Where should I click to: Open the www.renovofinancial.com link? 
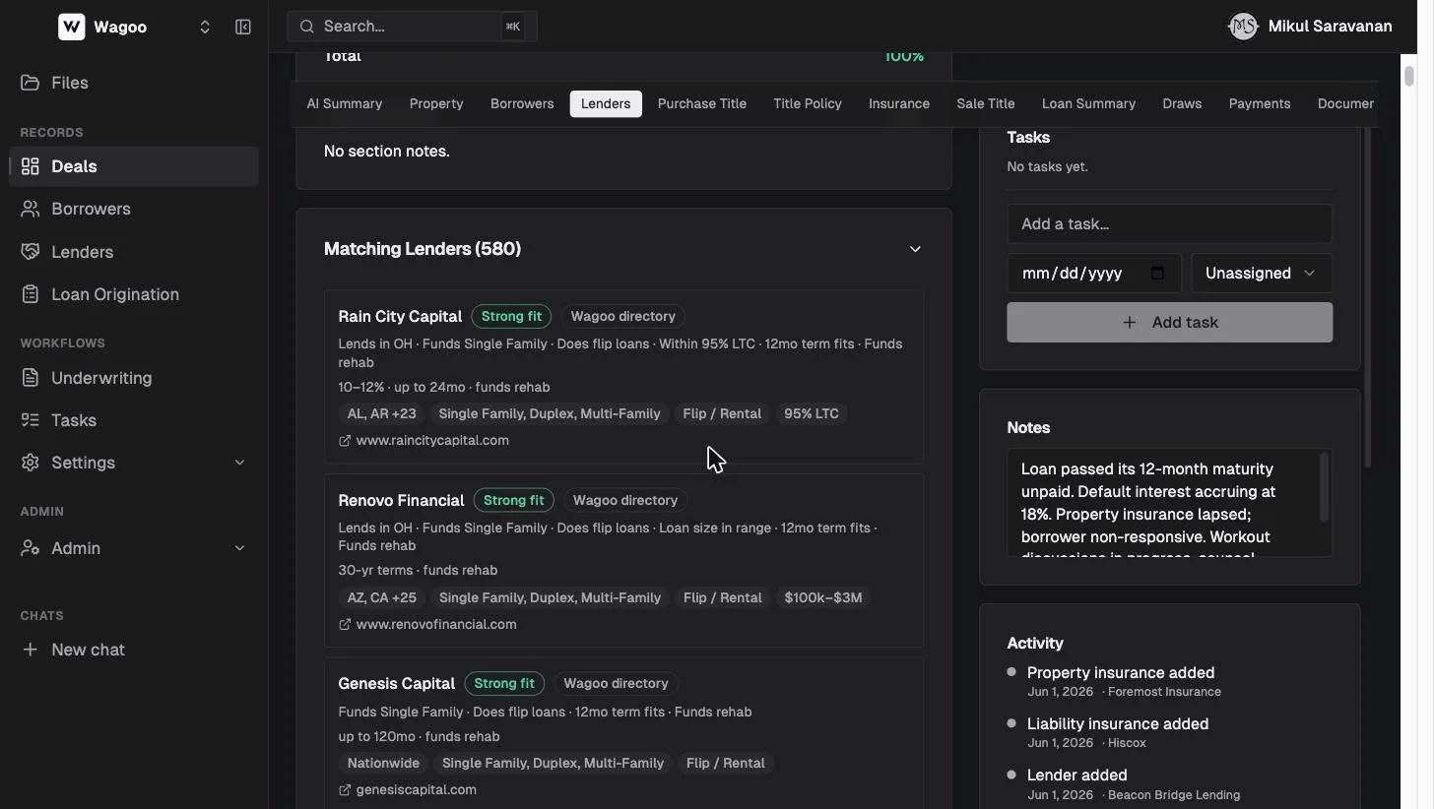tap(436, 625)
